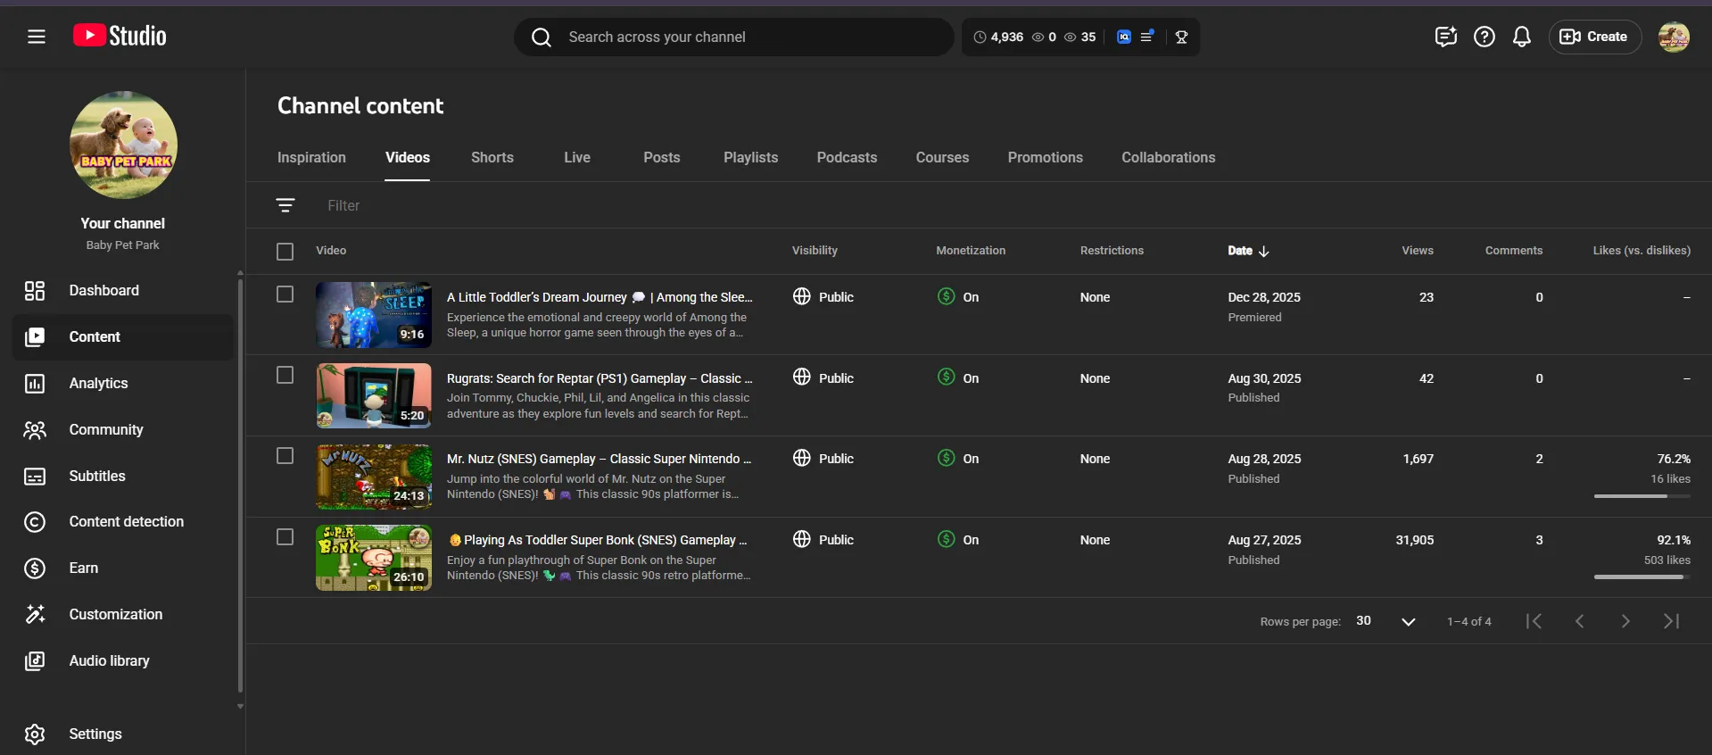Click the YouTube Studio logo
The image size is (1712, 755).
click(120, 36)
